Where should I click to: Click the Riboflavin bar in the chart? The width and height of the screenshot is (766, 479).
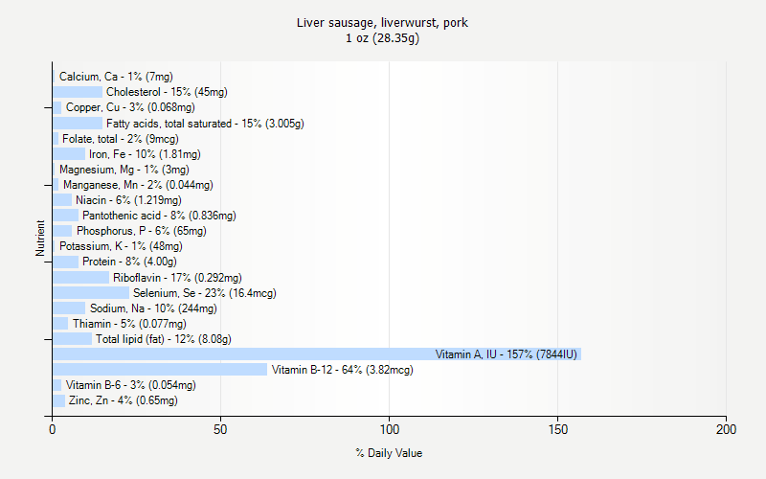click(81, 278)
